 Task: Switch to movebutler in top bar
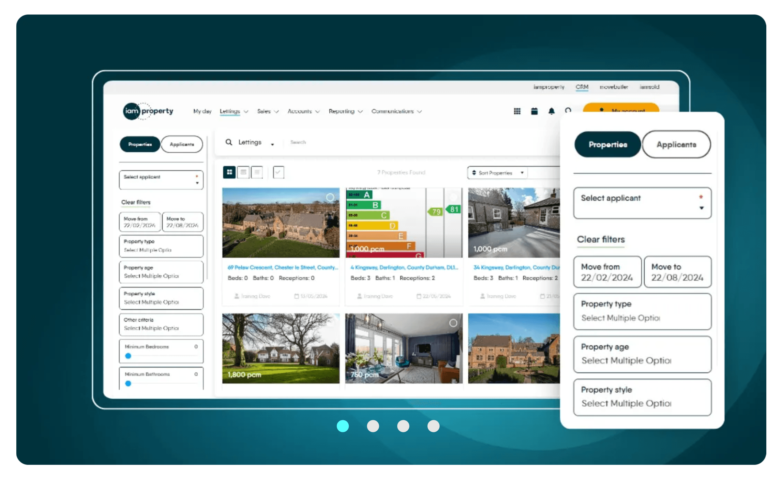(613, 87)
